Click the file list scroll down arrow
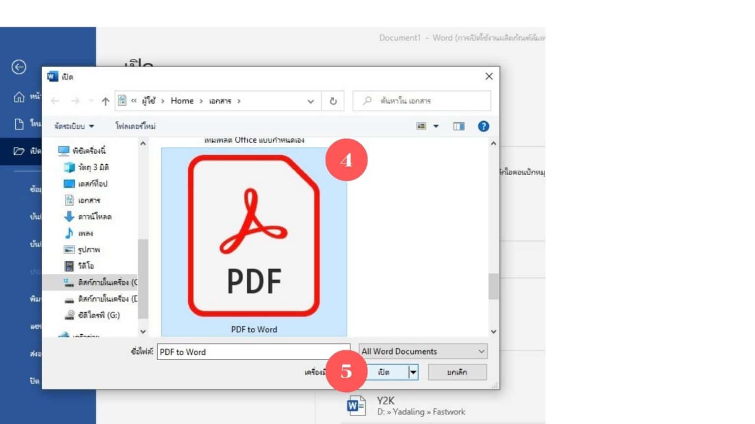Image resolution: width=755 pixels, height=424 pixels. pyautogui.click(x=494, y=331)
